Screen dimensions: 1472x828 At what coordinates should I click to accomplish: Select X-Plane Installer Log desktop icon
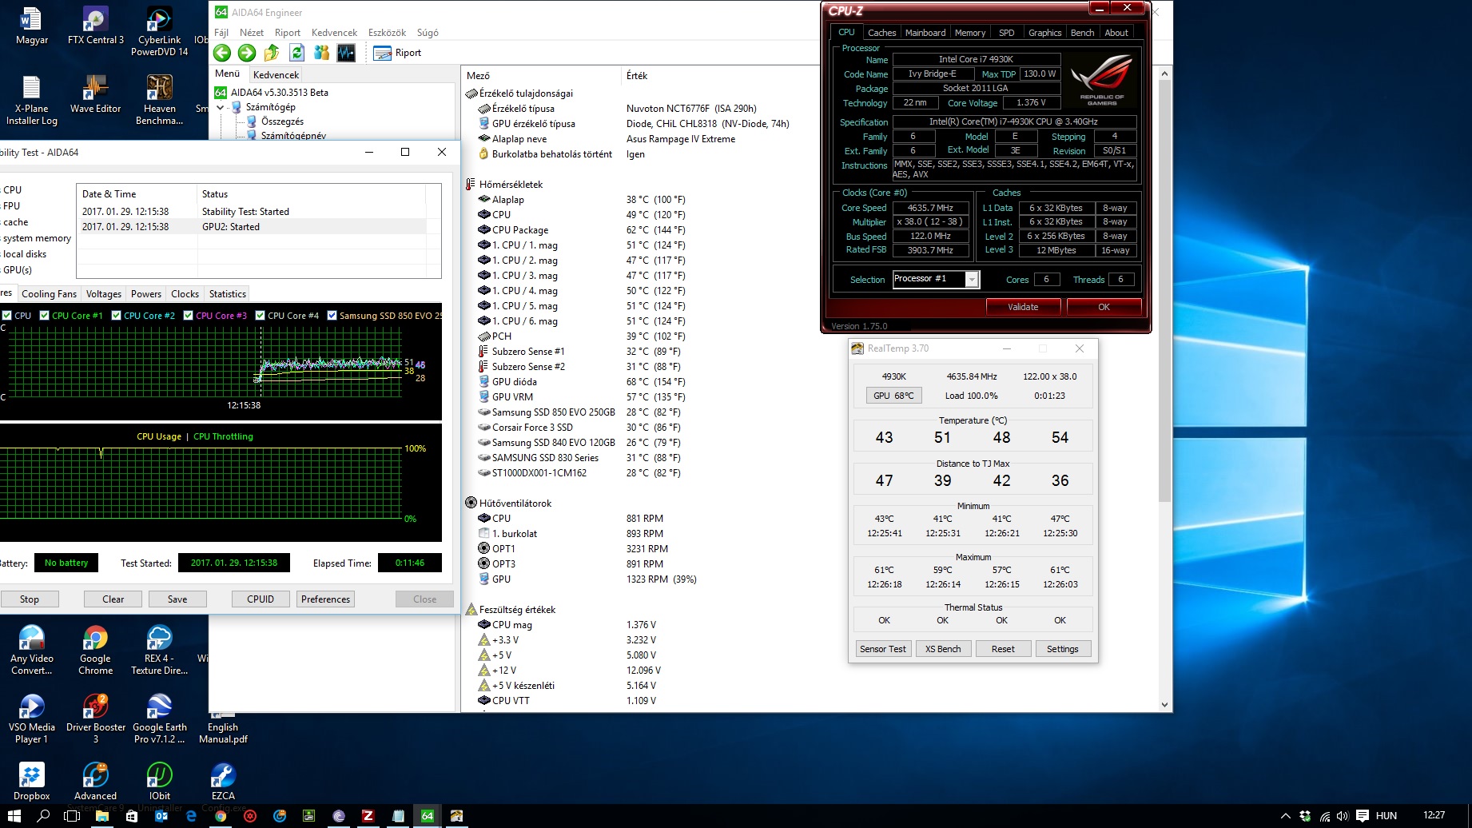[x=31, y=100]
